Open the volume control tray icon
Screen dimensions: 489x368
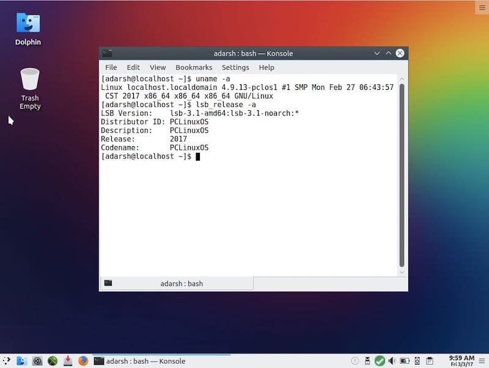click(392, 361)
